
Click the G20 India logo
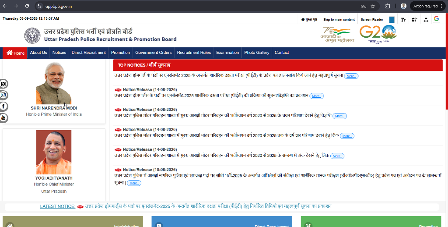coord(378,34)
